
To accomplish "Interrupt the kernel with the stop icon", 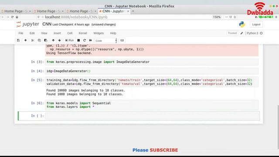I will [78, 41].
